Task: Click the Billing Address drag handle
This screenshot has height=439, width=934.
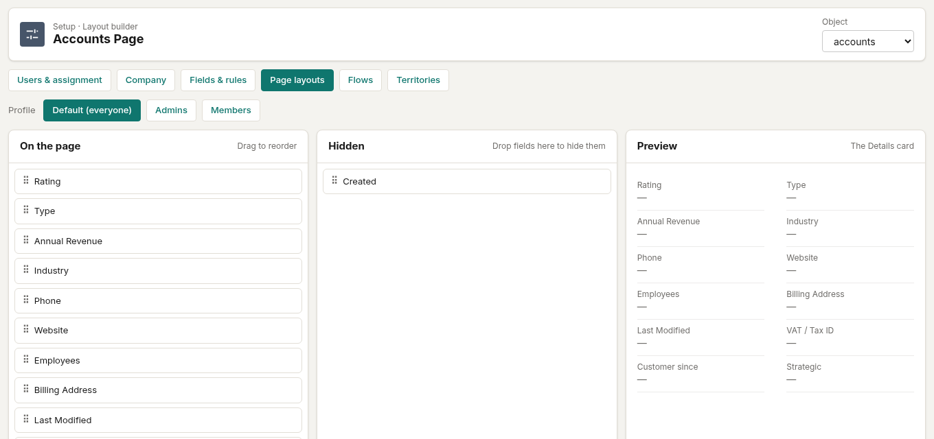Action: point(26,390)
